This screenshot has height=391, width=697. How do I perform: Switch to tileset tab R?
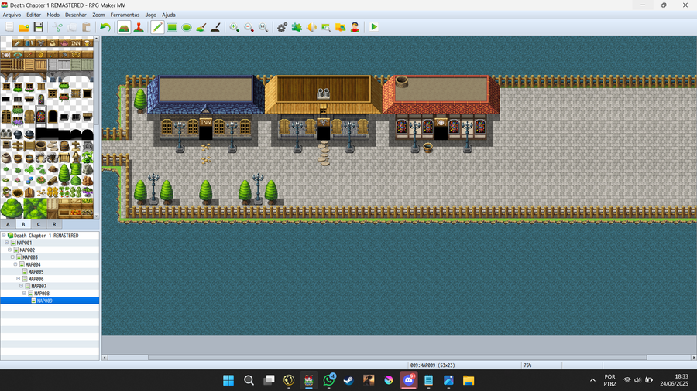tap(54, 224)
